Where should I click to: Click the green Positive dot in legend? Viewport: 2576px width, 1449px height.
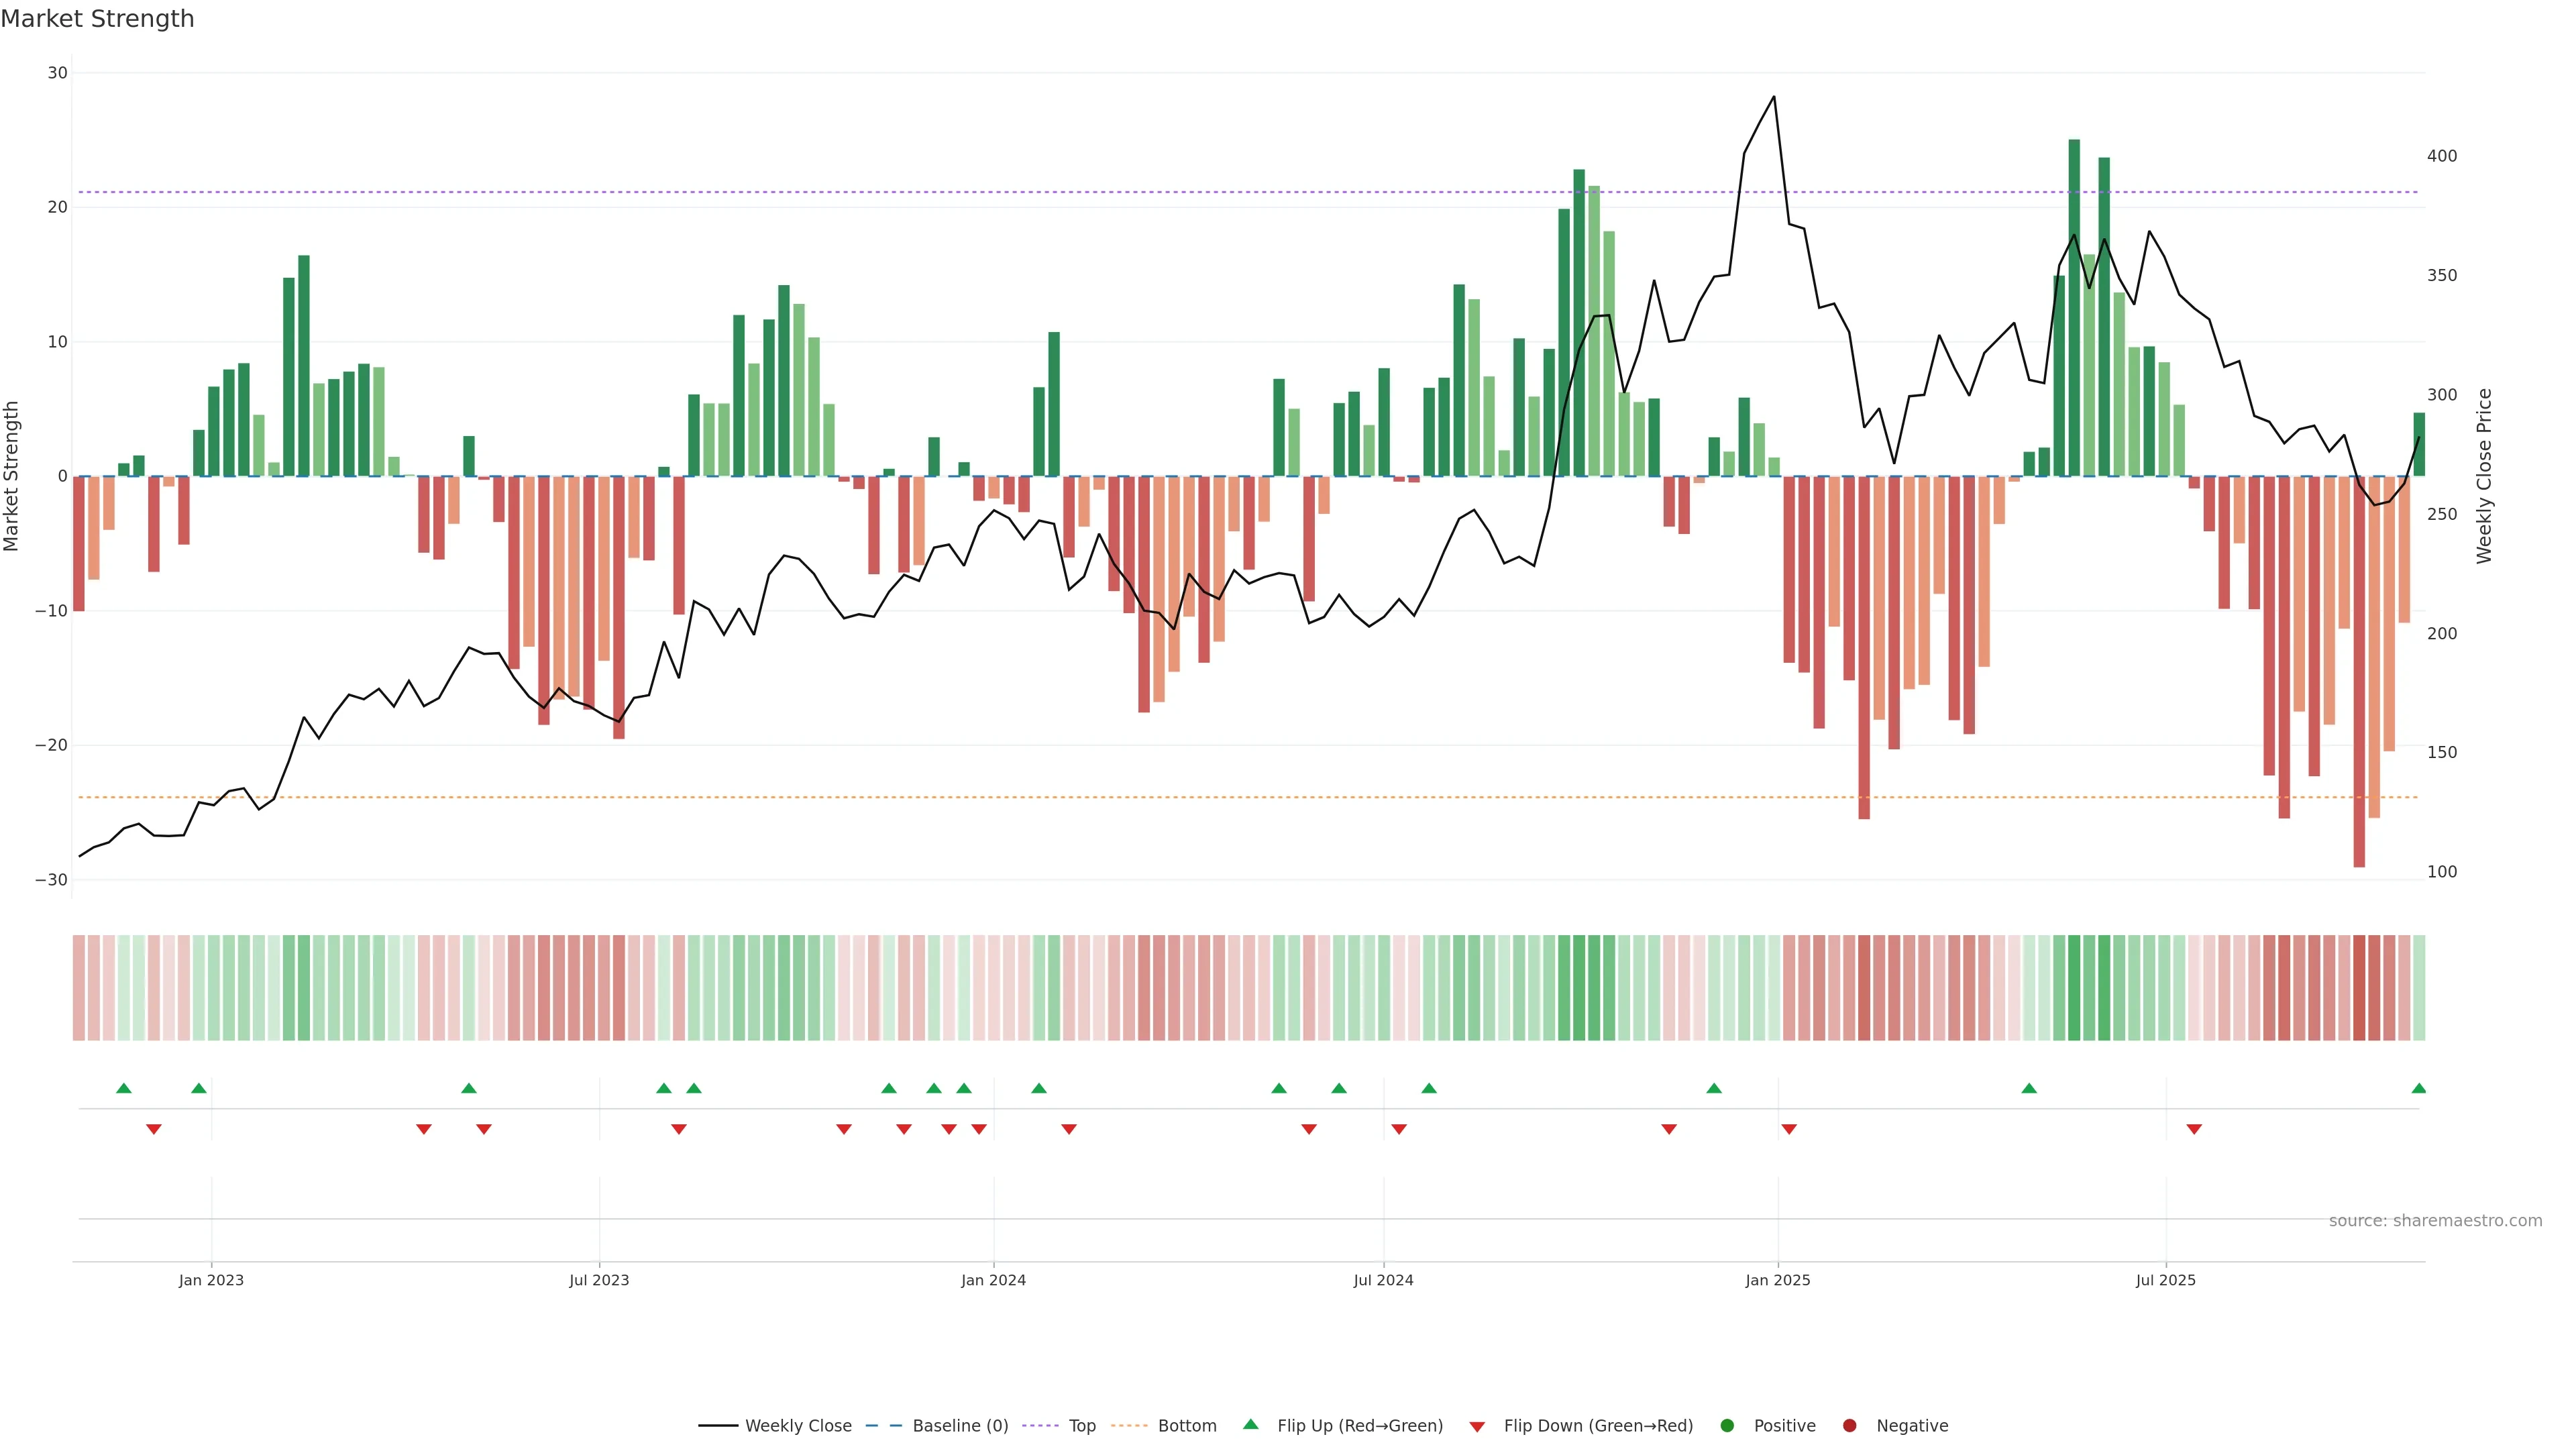(x=1727, y=1426)
